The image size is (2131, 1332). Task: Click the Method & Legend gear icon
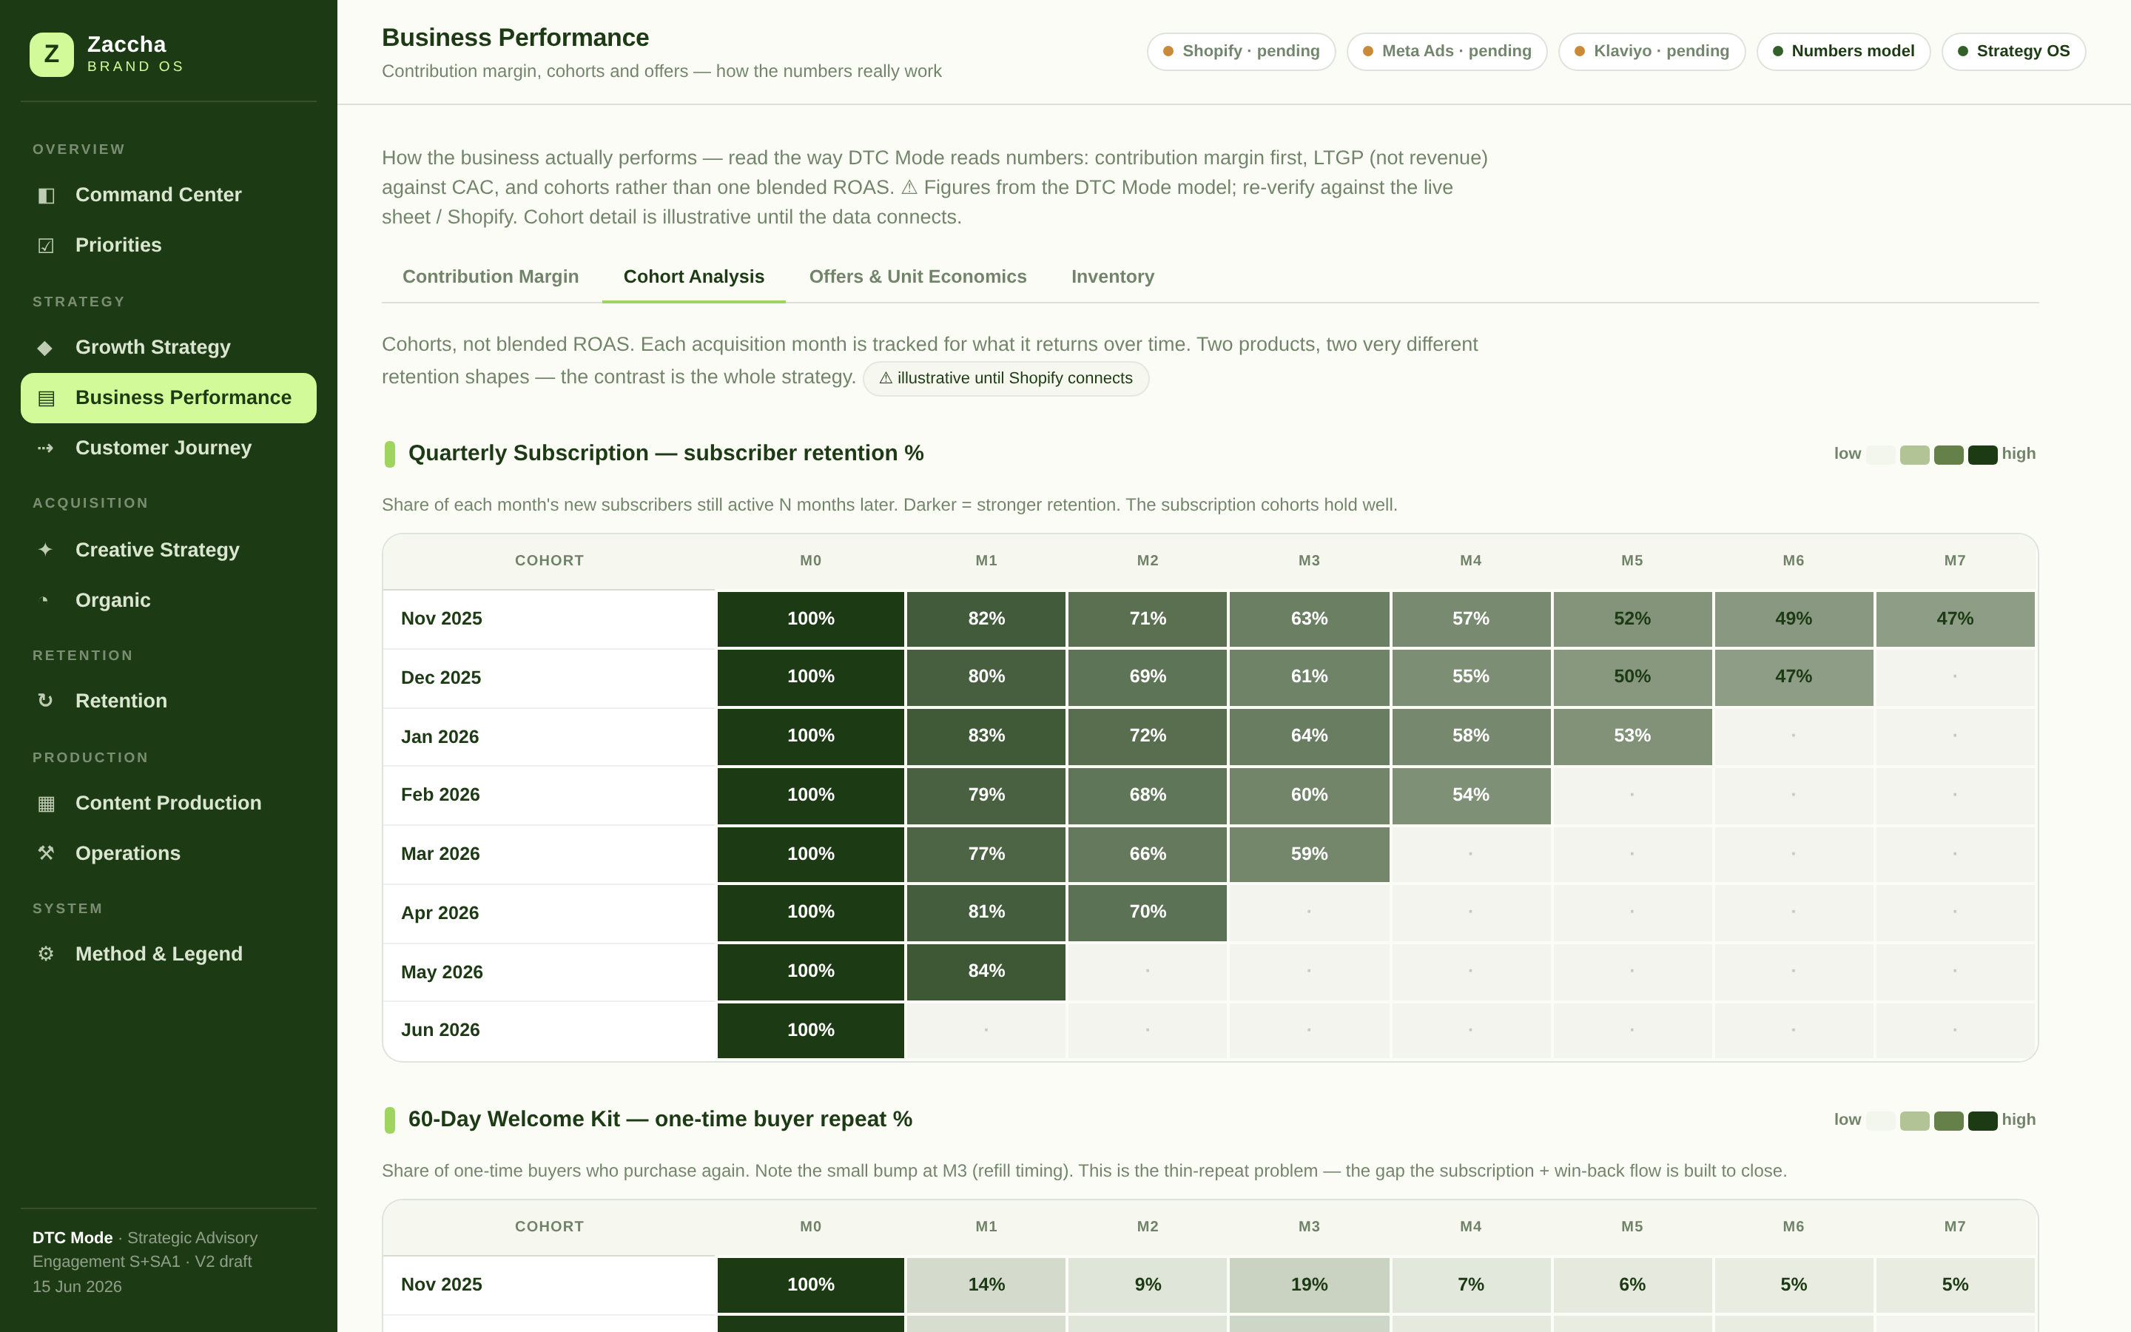pos(46,954)
